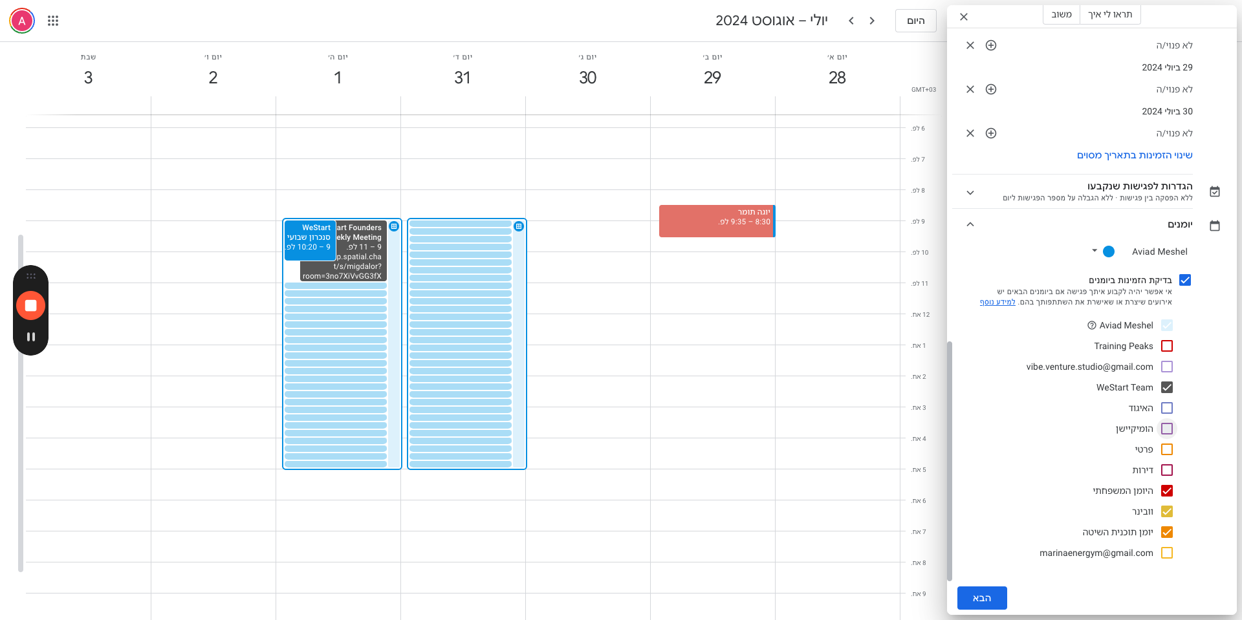This screenshot has width=1242, height=620.
Task: Click the help icon beside Aviad Meshel
Action: click(1092, 325)
